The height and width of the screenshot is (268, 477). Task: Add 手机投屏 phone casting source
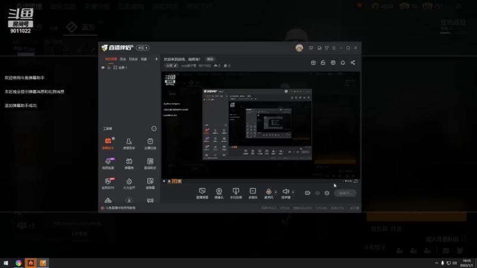click(x=236, y=193)
